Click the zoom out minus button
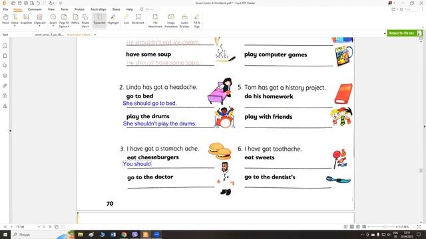 [369, 226]
